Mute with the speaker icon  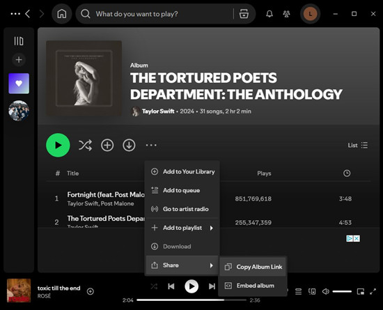pyautogui.click(x=326, y=291)
